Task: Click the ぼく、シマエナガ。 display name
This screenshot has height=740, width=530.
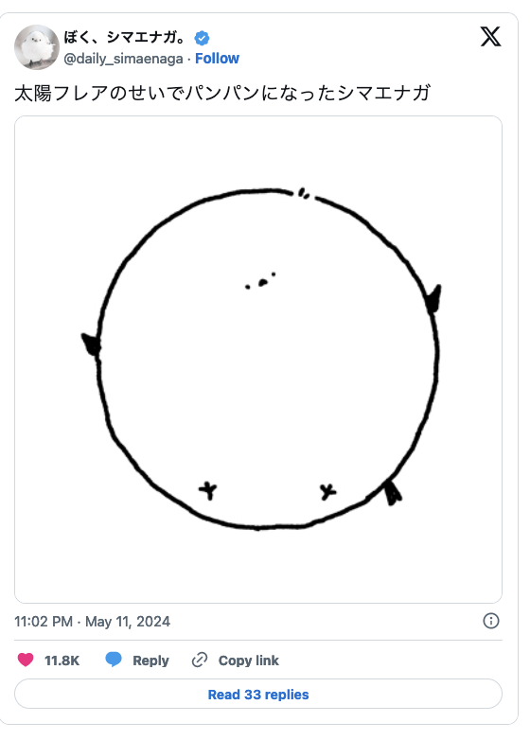Action: coord(126,37)
